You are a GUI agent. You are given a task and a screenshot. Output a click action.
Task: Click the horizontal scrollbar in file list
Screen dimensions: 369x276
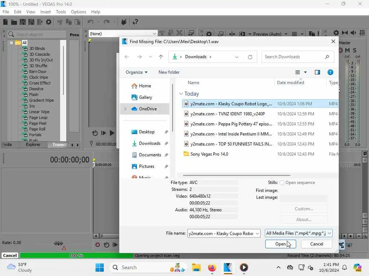[x=236, y=175]
